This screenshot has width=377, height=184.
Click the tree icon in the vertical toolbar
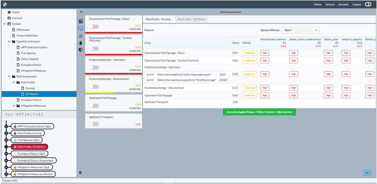click(80, 43)
